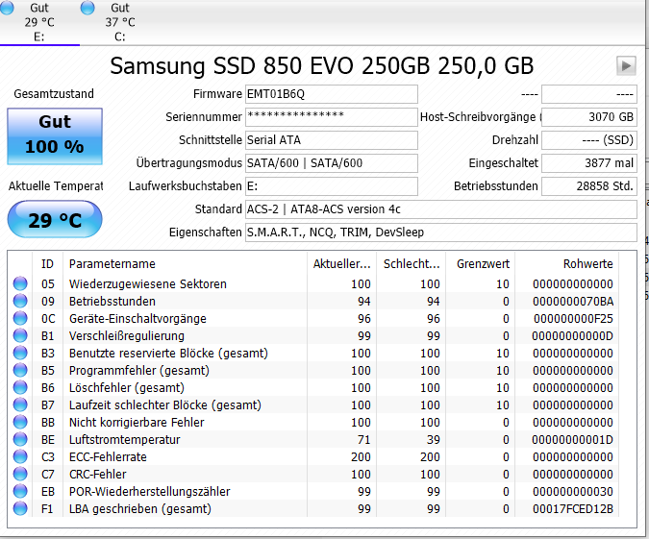The width and height of the screenshot is (649, 539).
Task: Select the LBA geschrieben (gesamt) row name
Action: [x=140, y=509]
